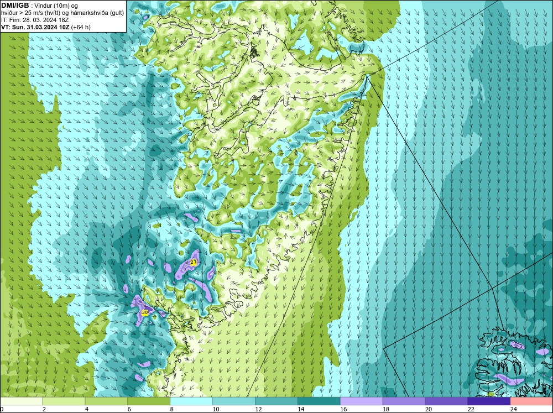Click legend swatch between 12 and 14
This screenshot has height=413, width=553.
tap(276, 401)
